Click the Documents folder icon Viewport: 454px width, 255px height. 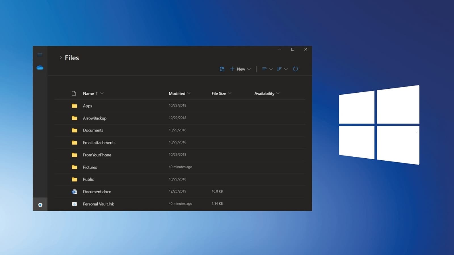tap(74, 130)
